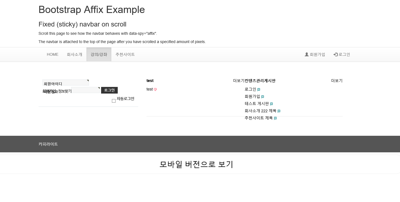The width and height of the screenshot is (400, 202).
Task: Click the new badge beside 회원가입 post
Action: (263, 97)
